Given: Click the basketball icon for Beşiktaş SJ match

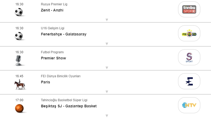Looking at the screenshot, I should point(19,108).
